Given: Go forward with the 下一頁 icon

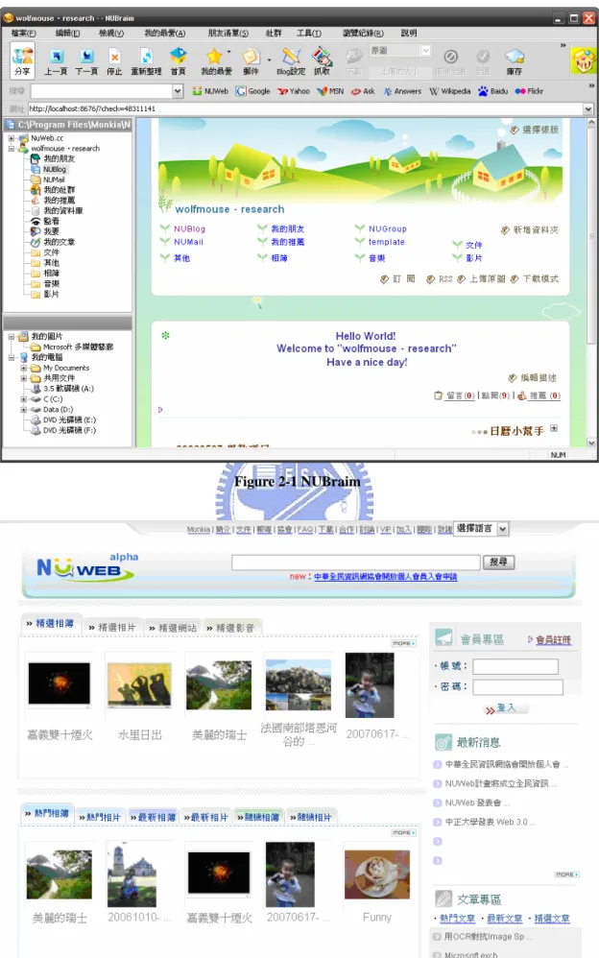Looking at the screenshot, I should pos(86,57).
